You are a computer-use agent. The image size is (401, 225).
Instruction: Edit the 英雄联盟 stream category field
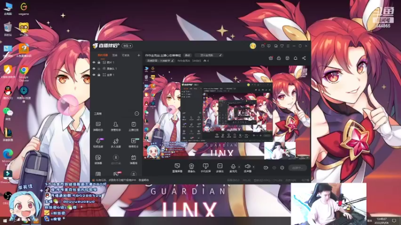160,60
